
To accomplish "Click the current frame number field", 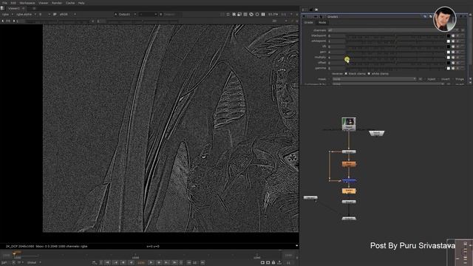I will 141,263.
